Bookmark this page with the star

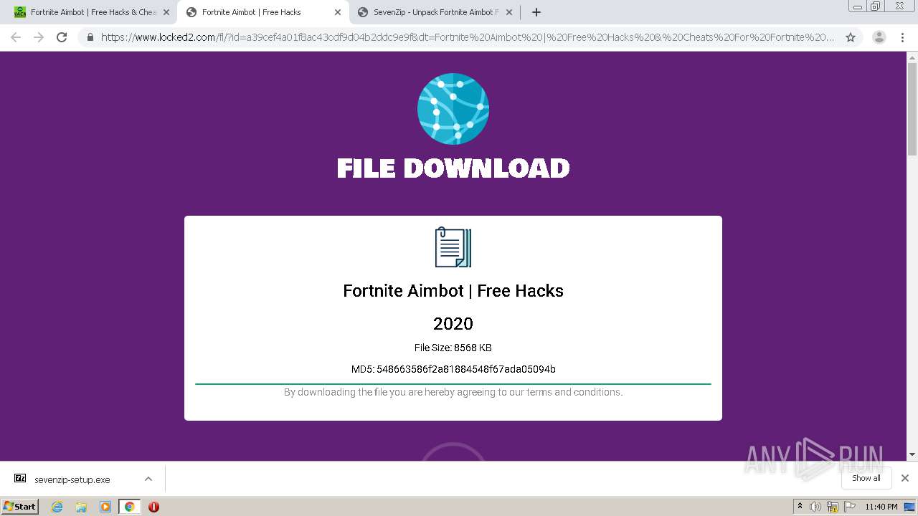851,37
